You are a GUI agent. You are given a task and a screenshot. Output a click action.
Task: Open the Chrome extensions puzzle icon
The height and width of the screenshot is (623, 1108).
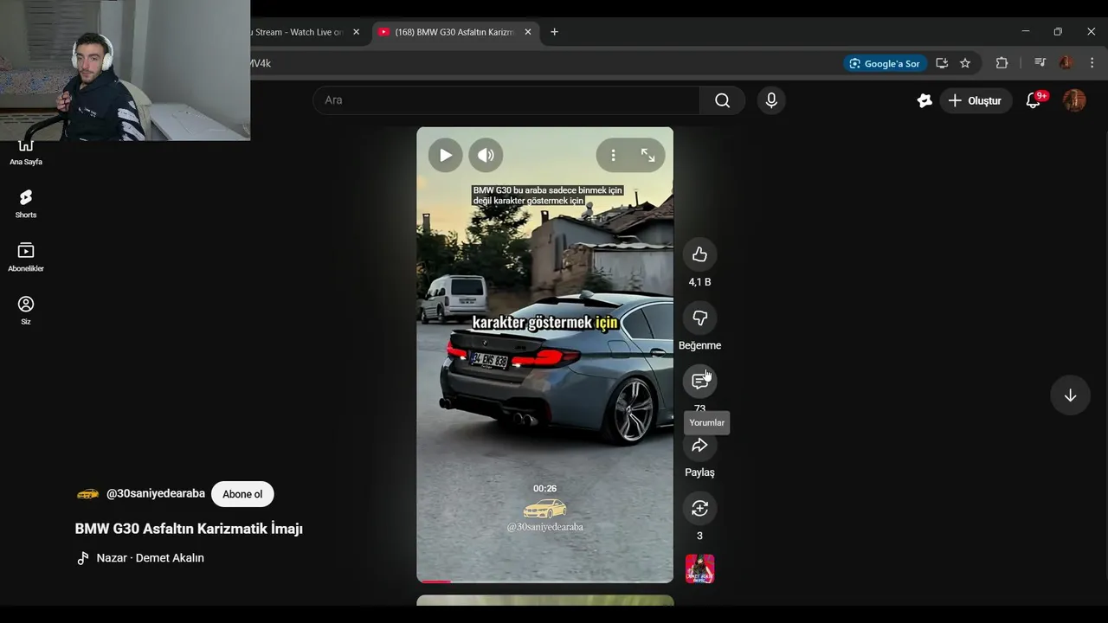coord(1002,63)
